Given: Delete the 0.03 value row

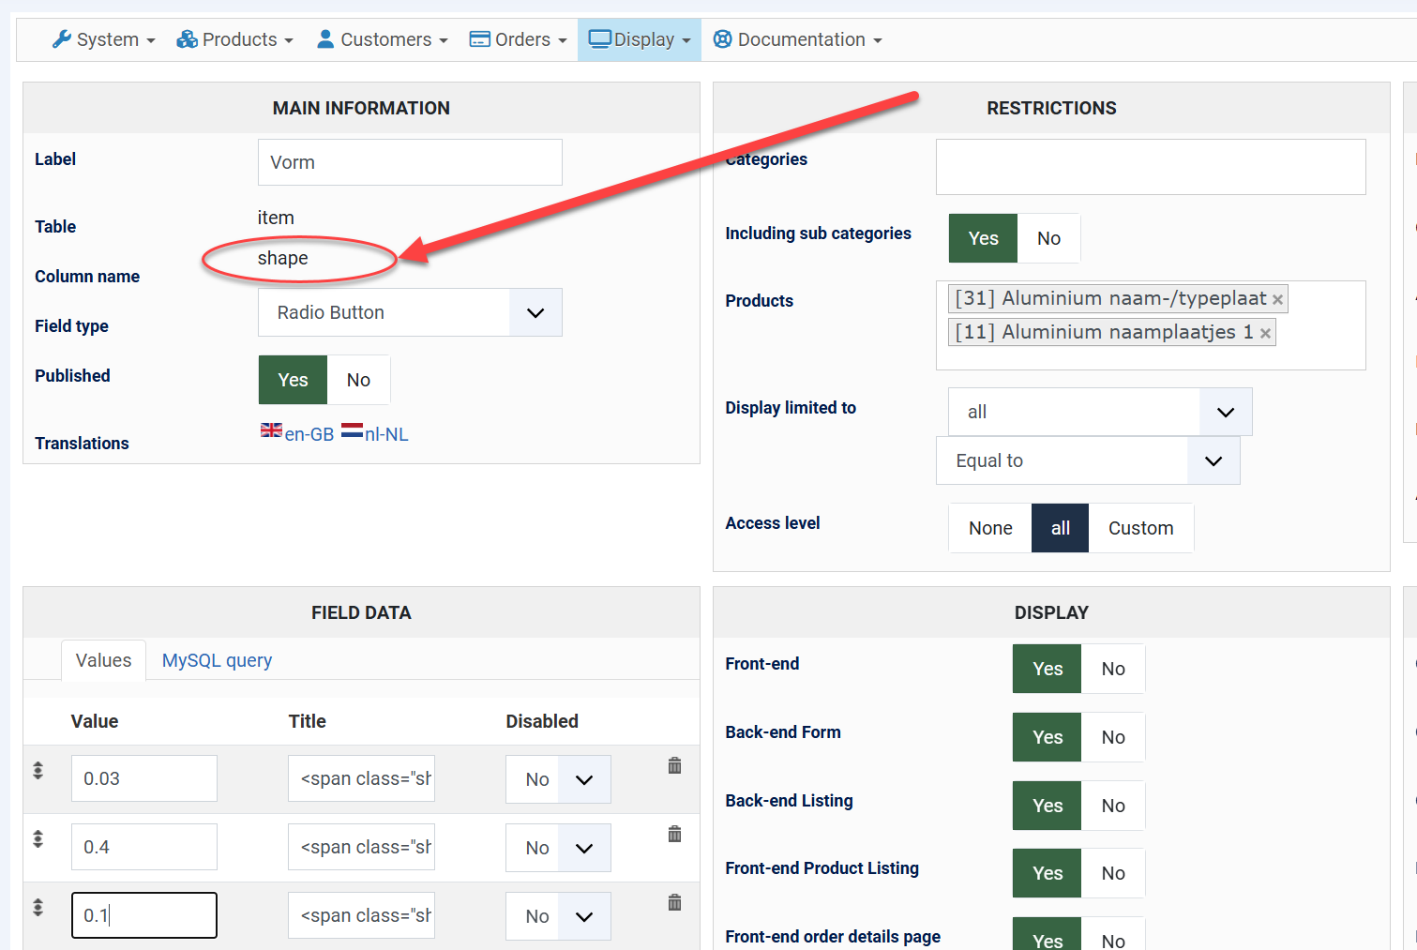Looking at the screenshot, I should pos(674,765).
